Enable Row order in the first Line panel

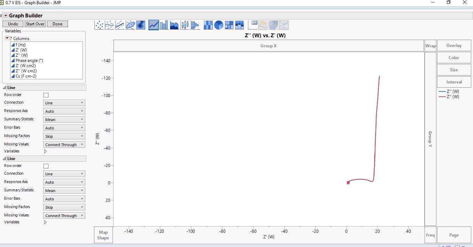click(46, 95)
